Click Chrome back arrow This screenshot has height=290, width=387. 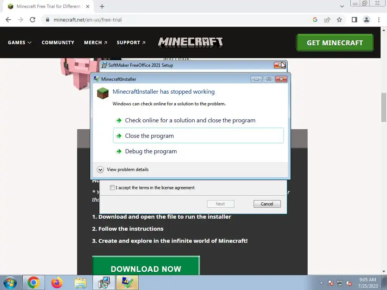(8, 20)
